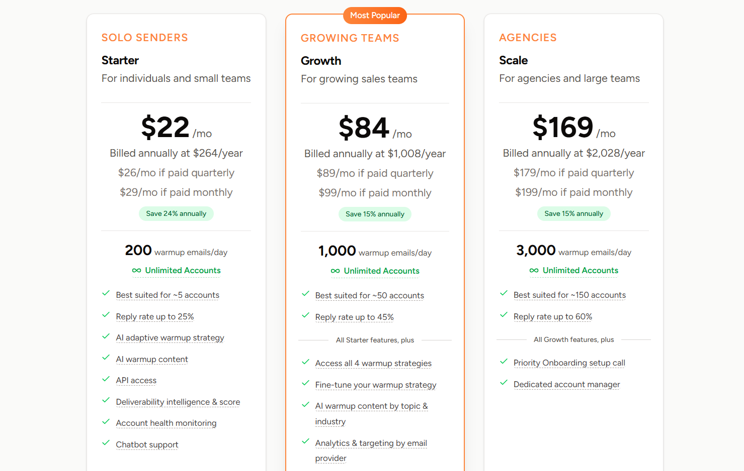Viewport: 744px width, 471px height.
Task: Click AI adaptive warmup strategy feature
Action: click(170, 338)
